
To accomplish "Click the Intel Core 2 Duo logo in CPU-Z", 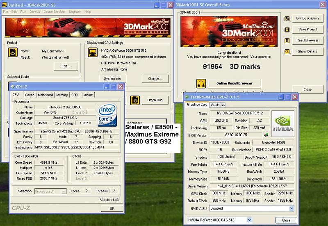I will (107, 115).
